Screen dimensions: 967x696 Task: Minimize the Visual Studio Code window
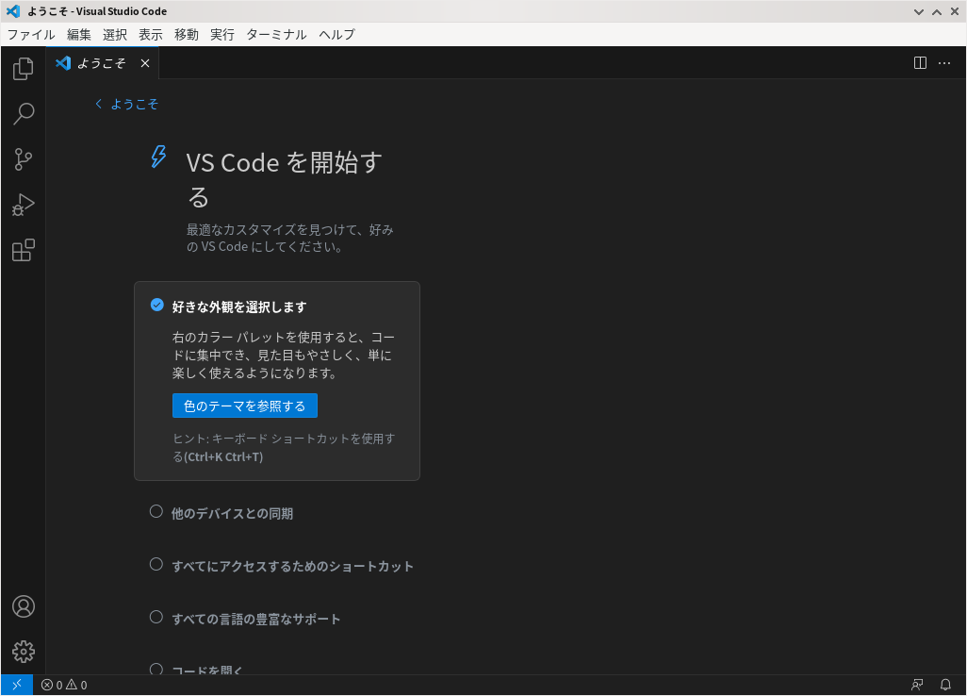tap(918, 11)
